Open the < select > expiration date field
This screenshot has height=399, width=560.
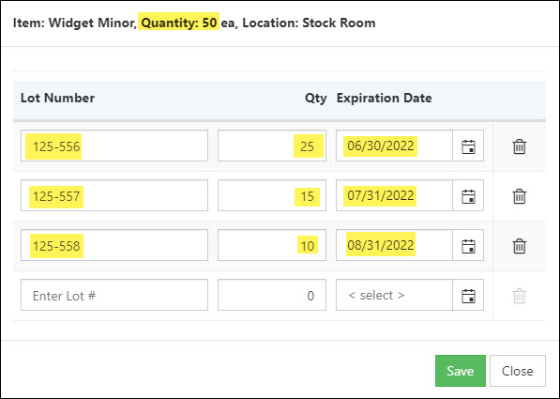click(x=394, y=295)
